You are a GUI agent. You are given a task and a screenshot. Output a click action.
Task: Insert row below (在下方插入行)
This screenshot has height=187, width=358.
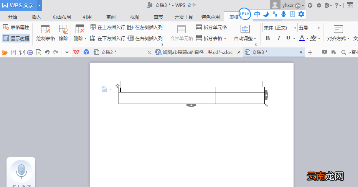pyautogui.click(x=107, y=39)
